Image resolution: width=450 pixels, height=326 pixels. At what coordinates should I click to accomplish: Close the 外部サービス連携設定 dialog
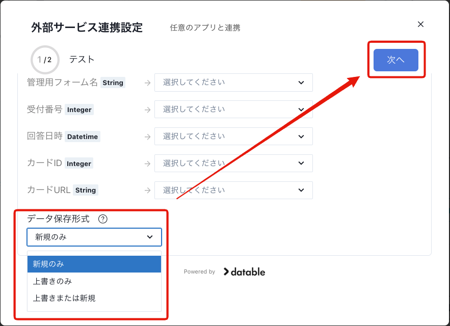pos(420,24)
